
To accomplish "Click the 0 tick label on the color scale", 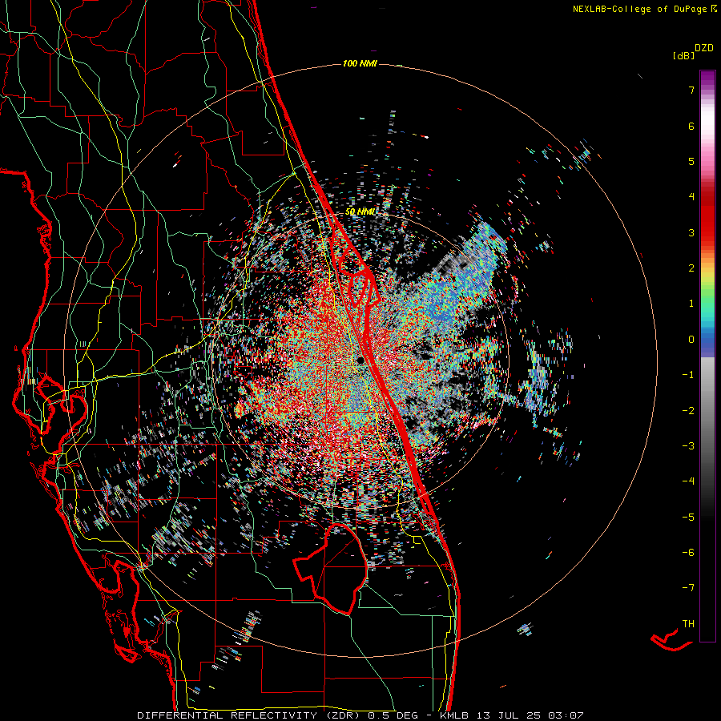I will pyautogui.click(x=691, y=340).
